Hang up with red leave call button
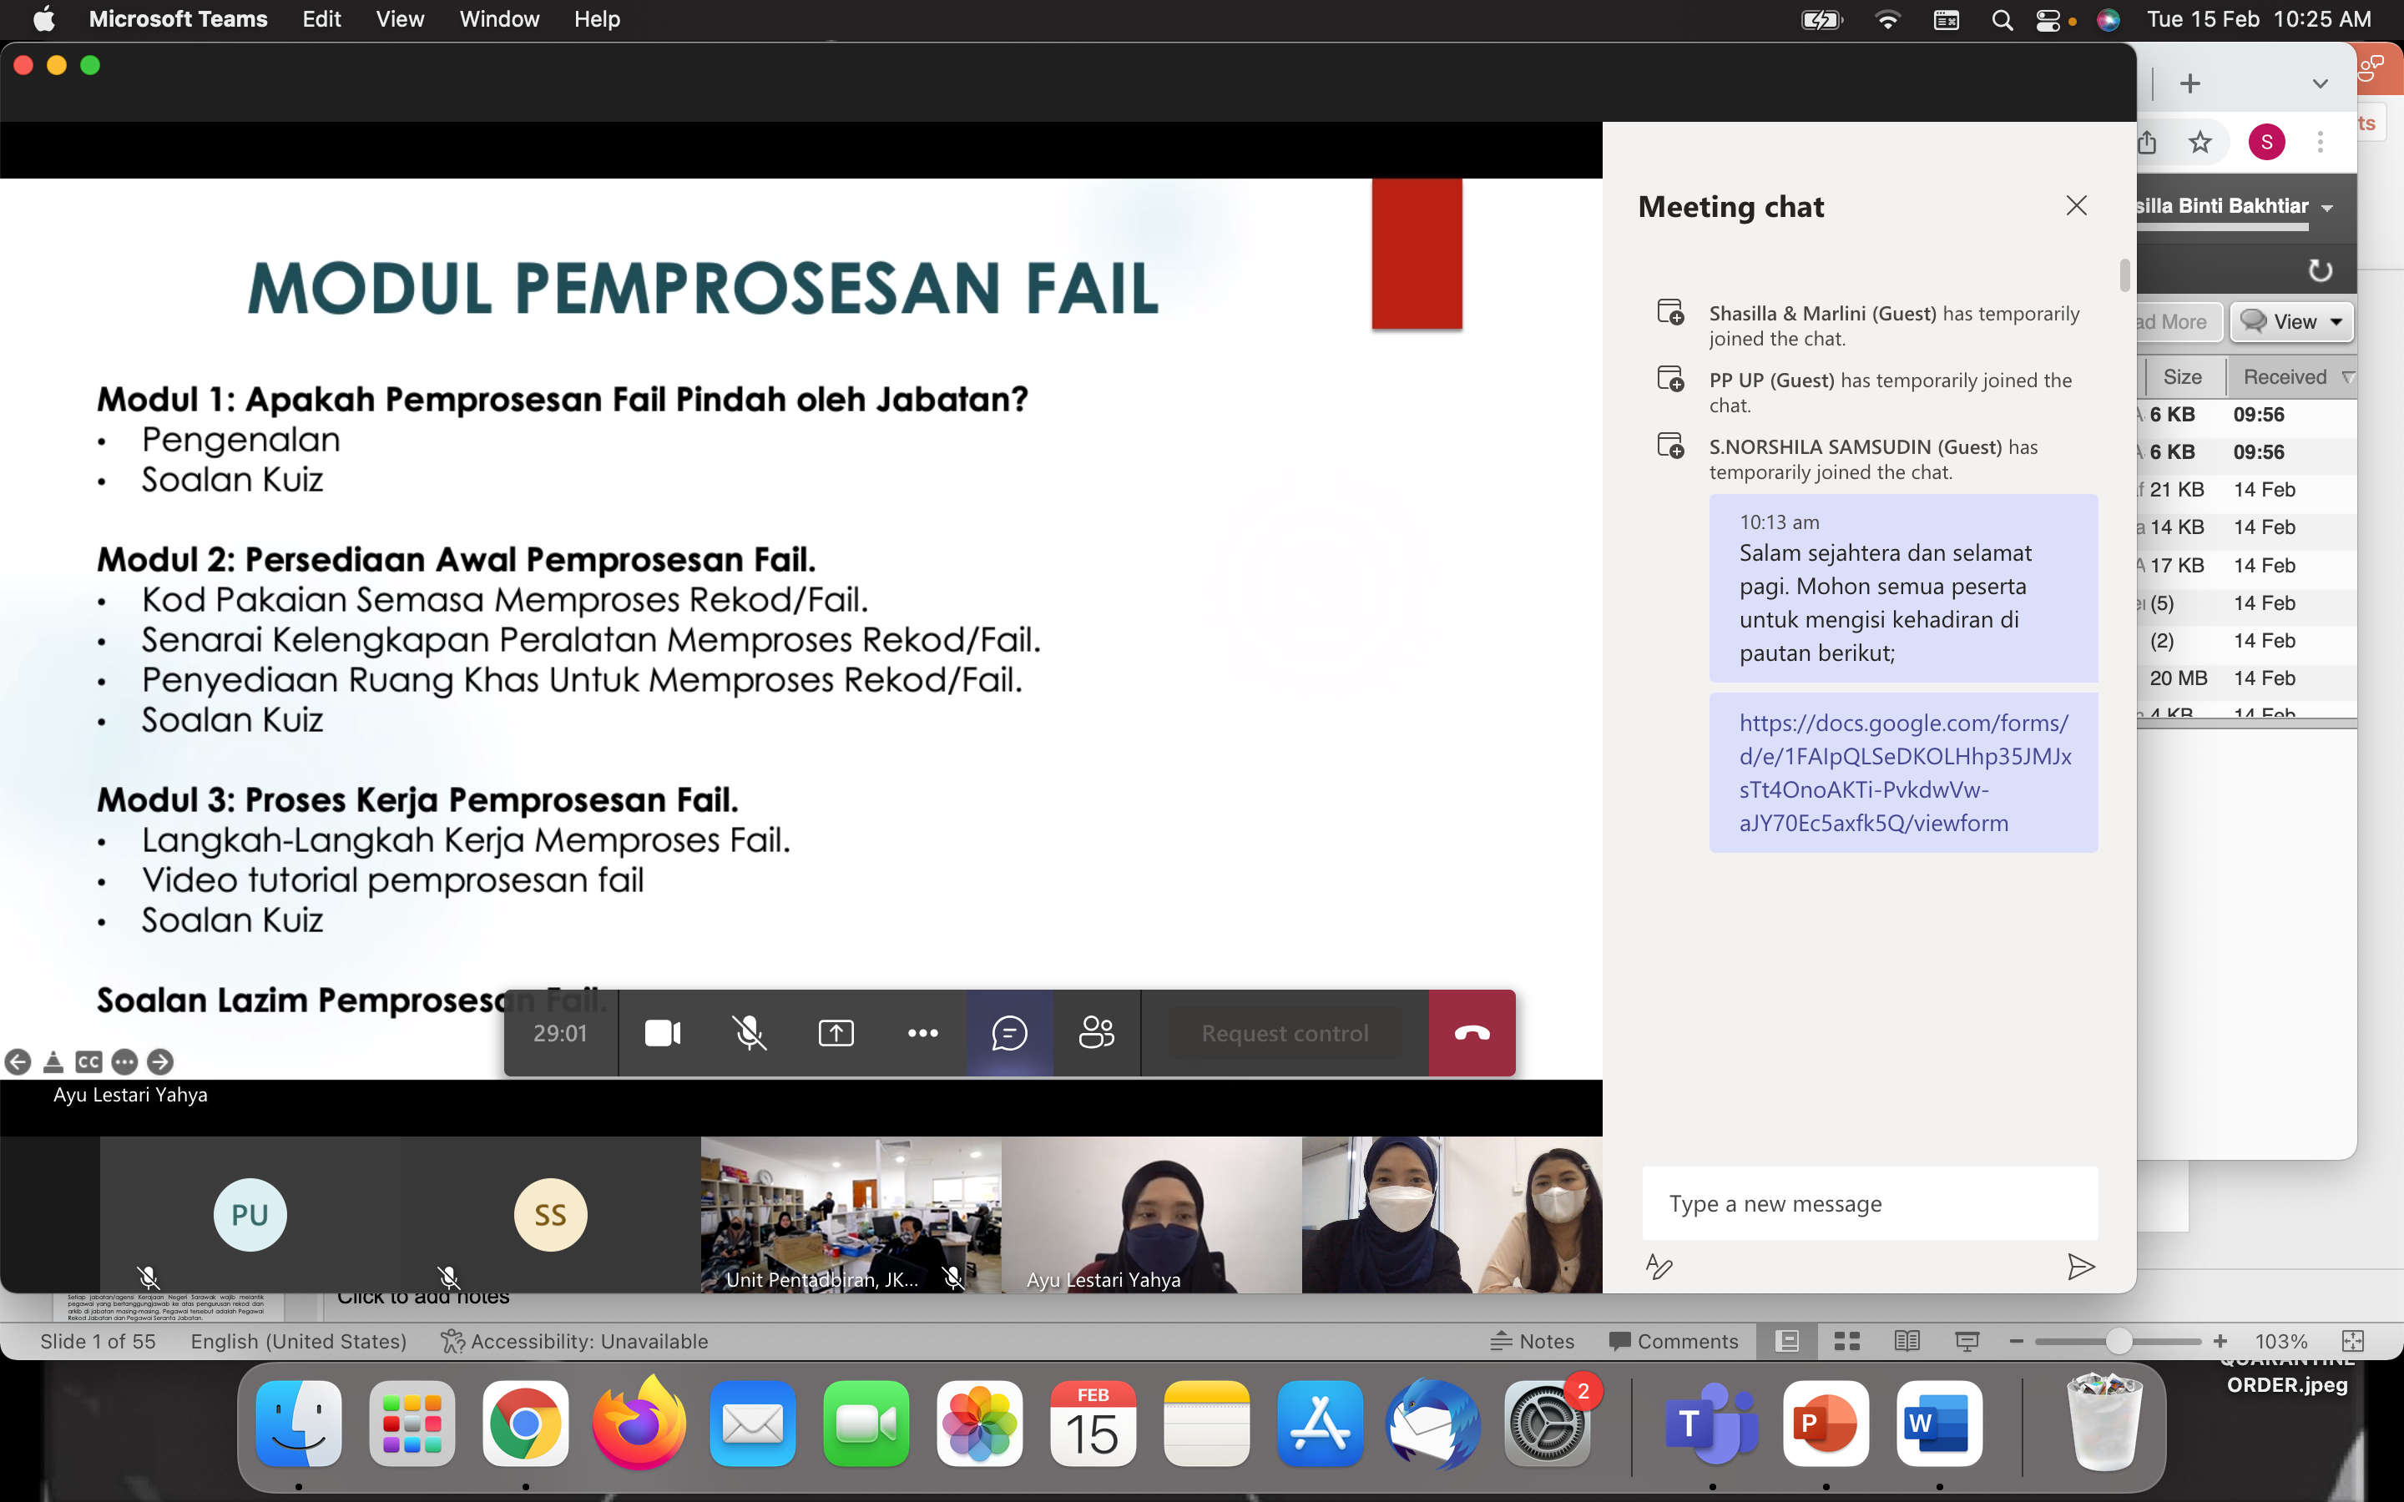 (1472, 1033)
